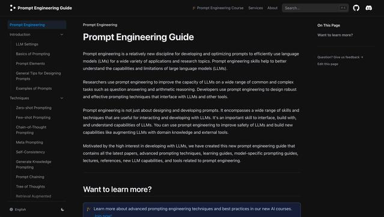
Task: Open the Discord community icon
Action: [368, 8]
